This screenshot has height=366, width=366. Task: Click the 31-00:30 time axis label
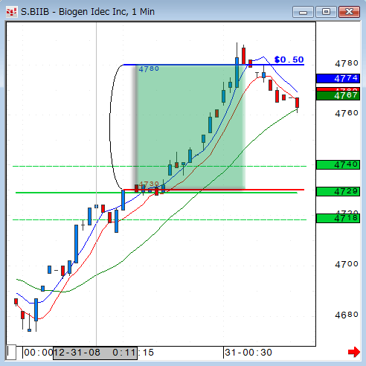pos(248,353)
